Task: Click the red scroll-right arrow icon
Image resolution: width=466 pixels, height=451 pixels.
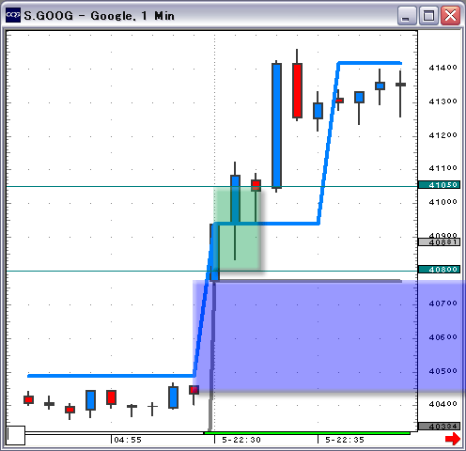Action: click(x=453, y=439)
